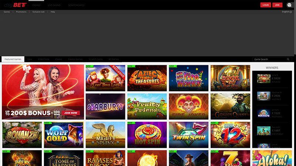Click the digiBET logo
Viewport: 296px width, 166px height.
tap(15, 5)
